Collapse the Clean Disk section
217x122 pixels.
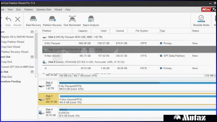(x=32, y=72)
